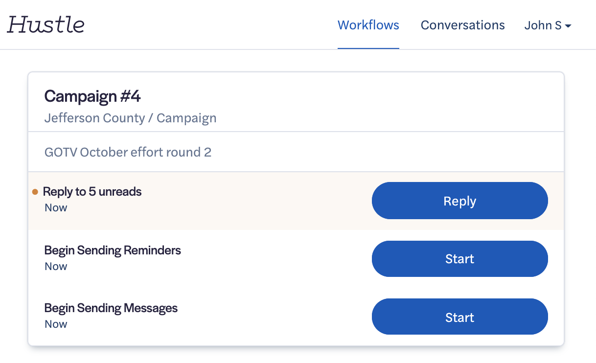
Task: Click the Begin Sending Reminders label
Action: coord(113,250)
